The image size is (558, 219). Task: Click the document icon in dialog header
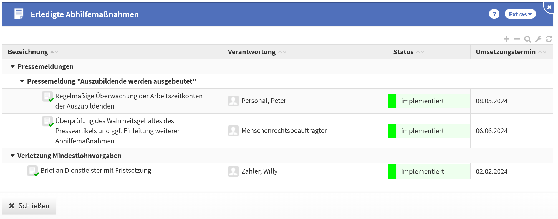19,14
